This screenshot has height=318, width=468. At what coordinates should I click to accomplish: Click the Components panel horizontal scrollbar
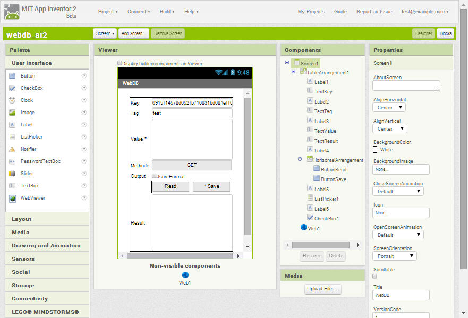(x=321, y=245)
